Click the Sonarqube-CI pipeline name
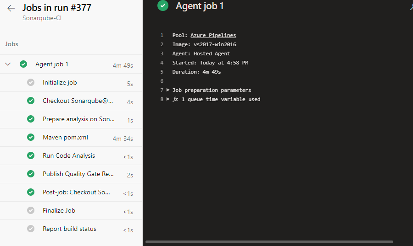The image size is (413, 246). [x=42, y=18]
